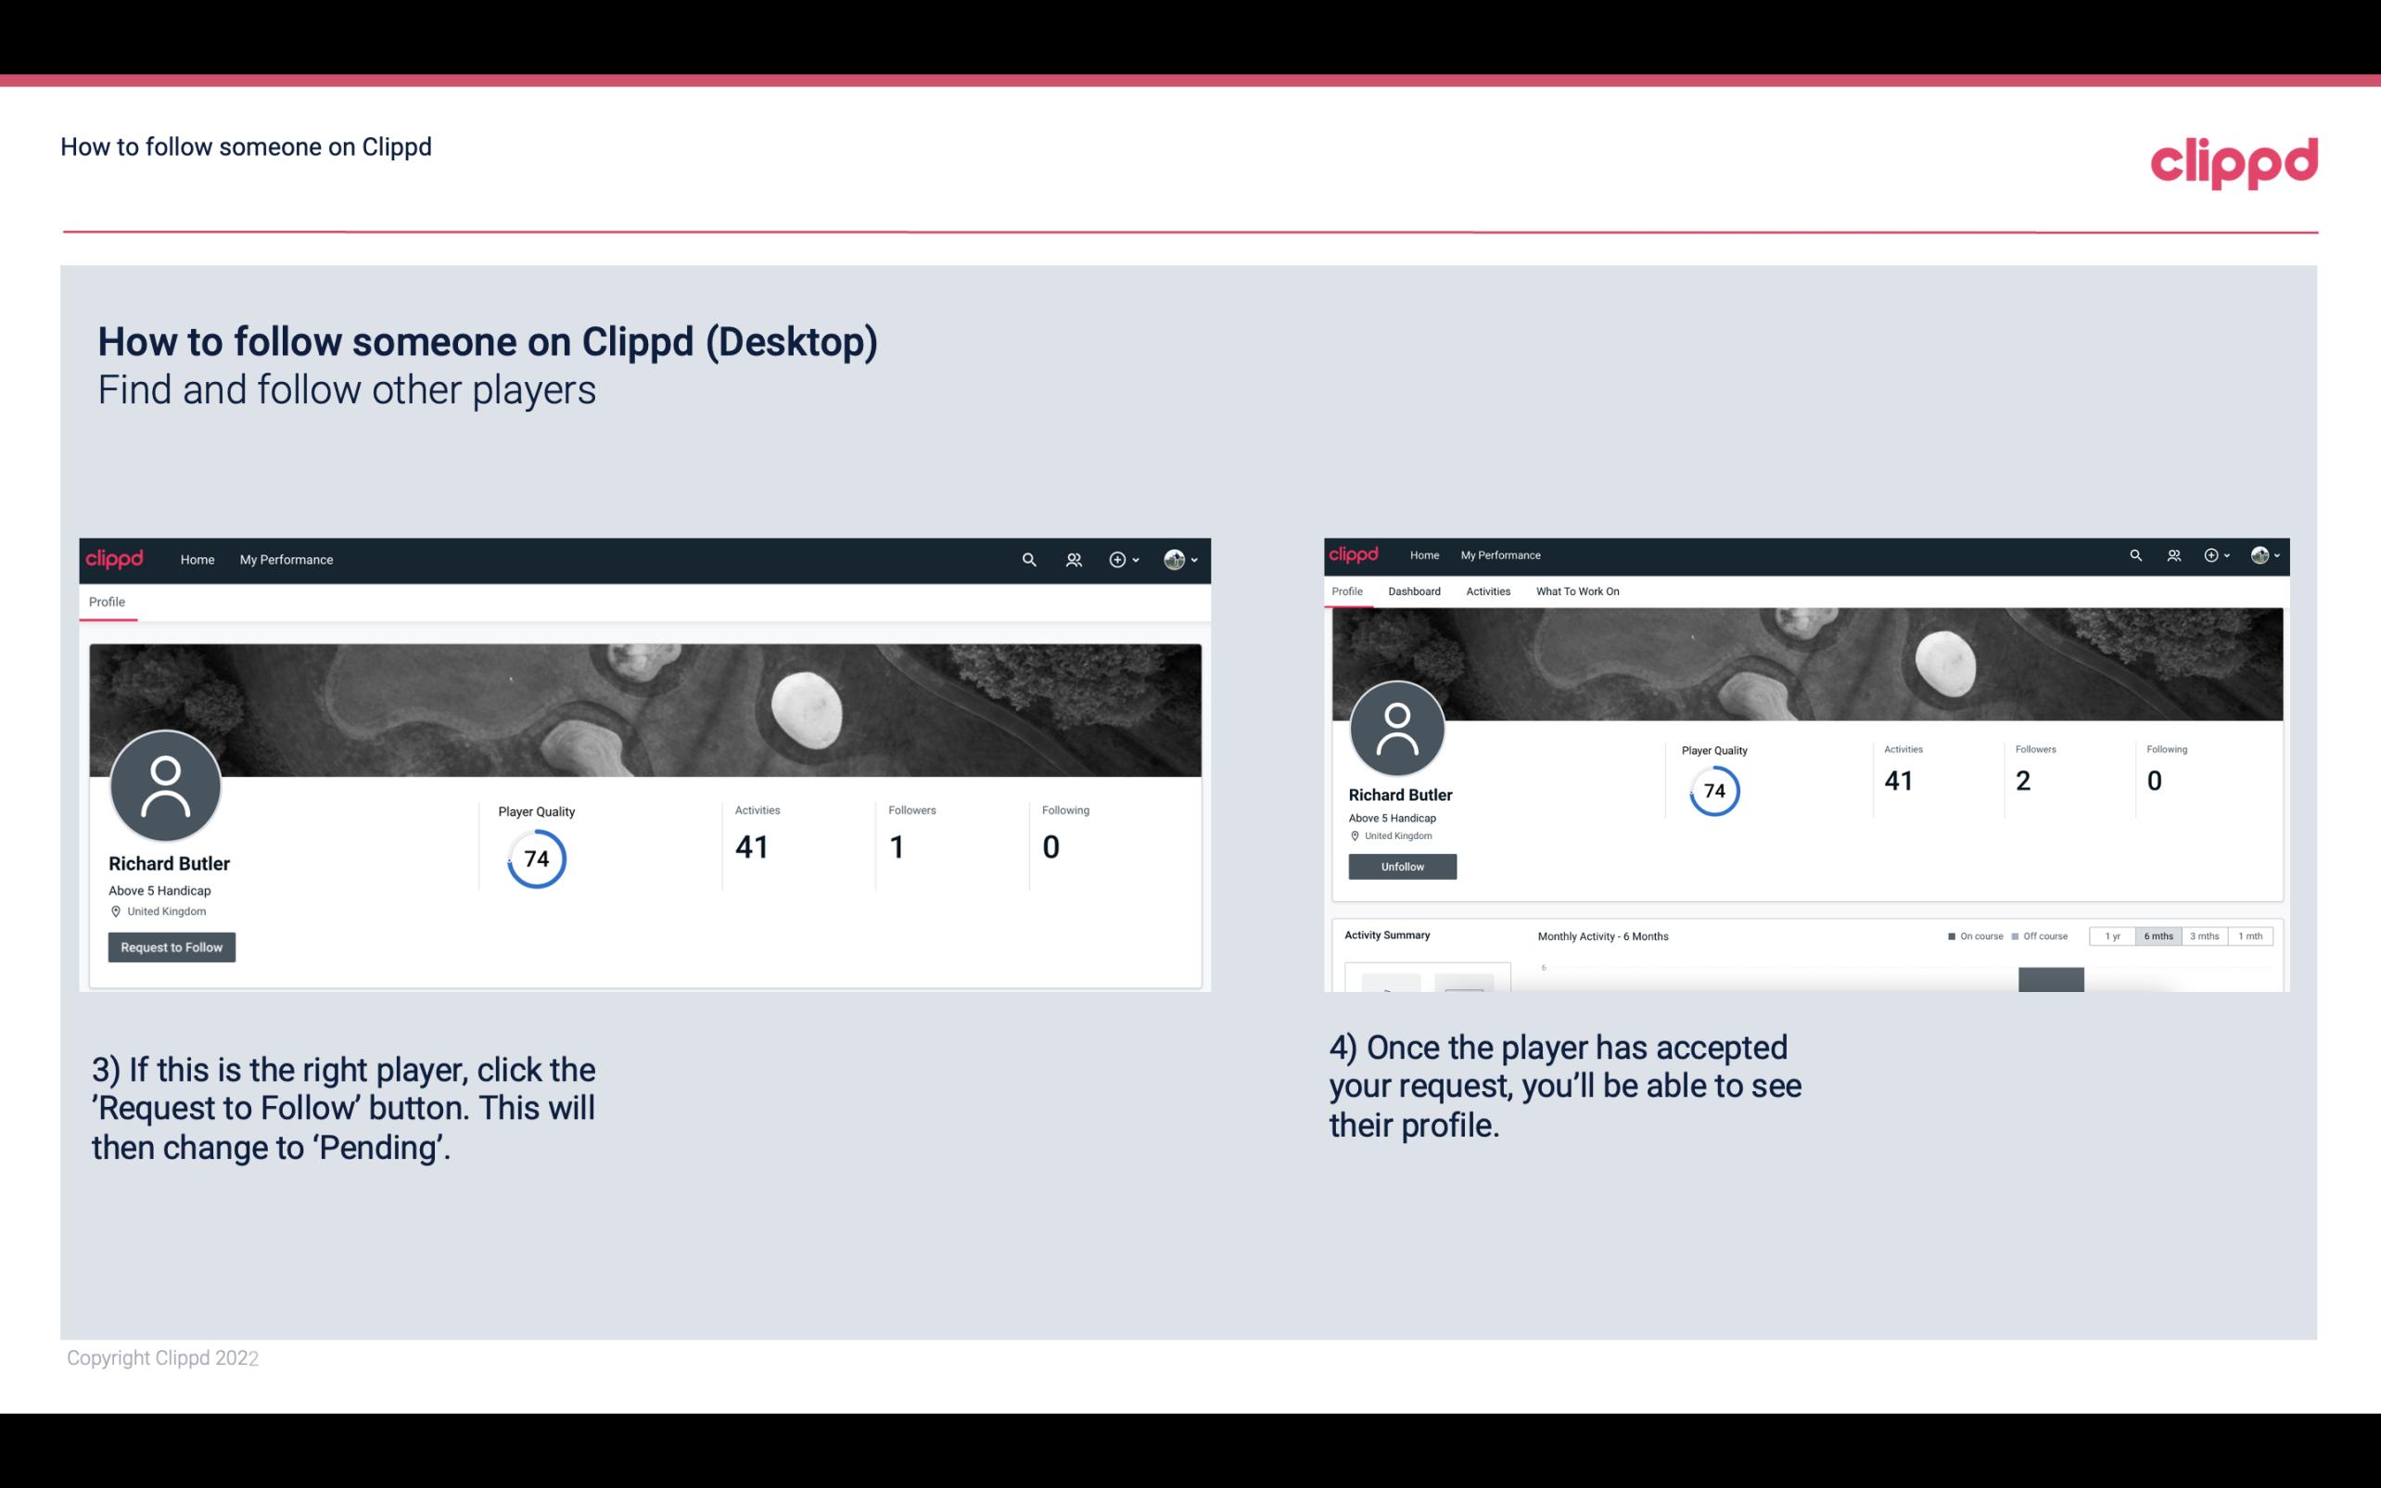Select the 'Home' menu item
Viewport: 2381px width, 1488px height.
pos(194,559)
